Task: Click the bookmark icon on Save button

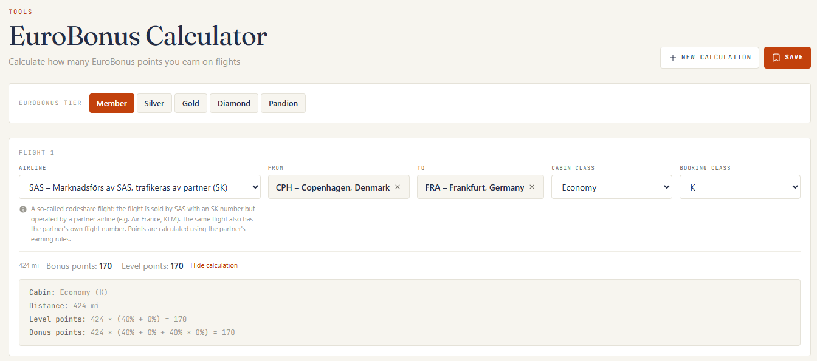Action: [776, 58]
